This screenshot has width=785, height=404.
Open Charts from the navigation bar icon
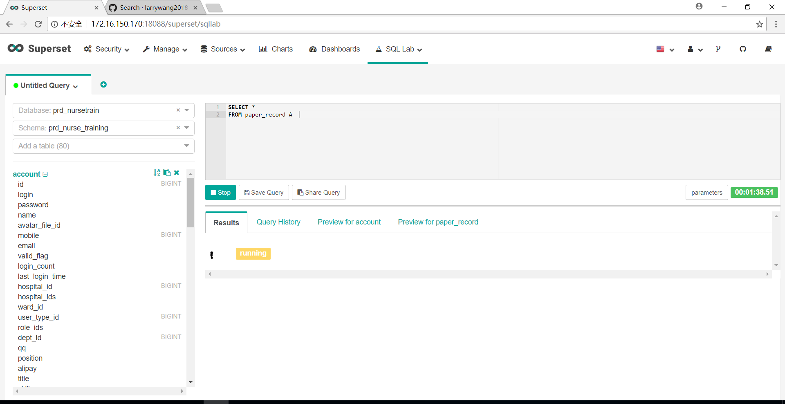coord(264,49)
